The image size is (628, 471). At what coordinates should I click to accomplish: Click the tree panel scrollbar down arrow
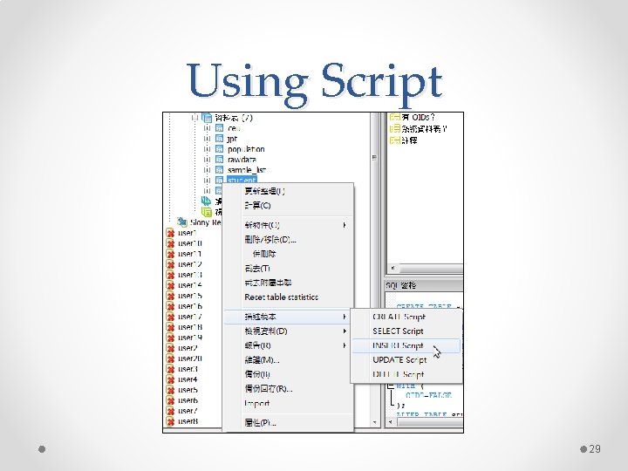point(374,422)
